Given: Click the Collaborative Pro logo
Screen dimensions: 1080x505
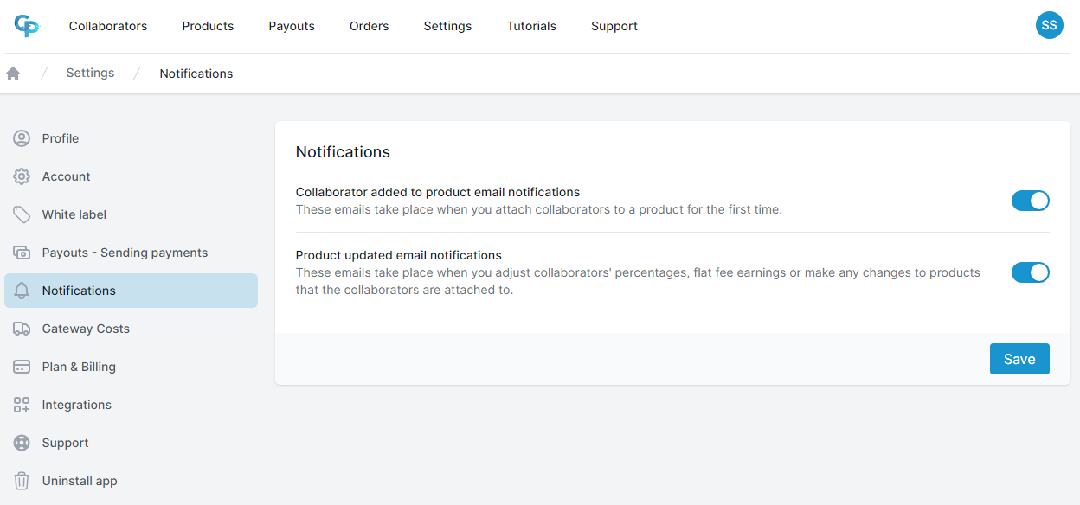Looking at the screenshot, I should (26, 26).
